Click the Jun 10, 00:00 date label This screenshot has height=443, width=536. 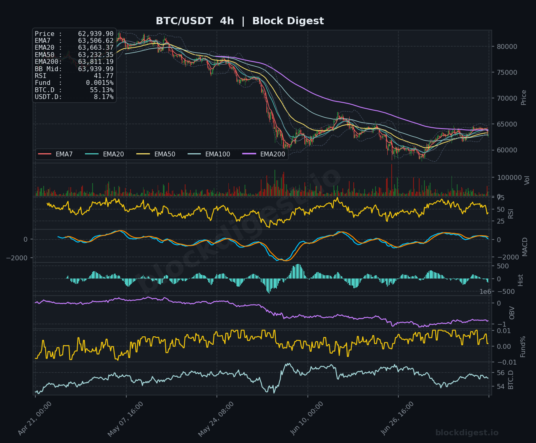(307, 418)
